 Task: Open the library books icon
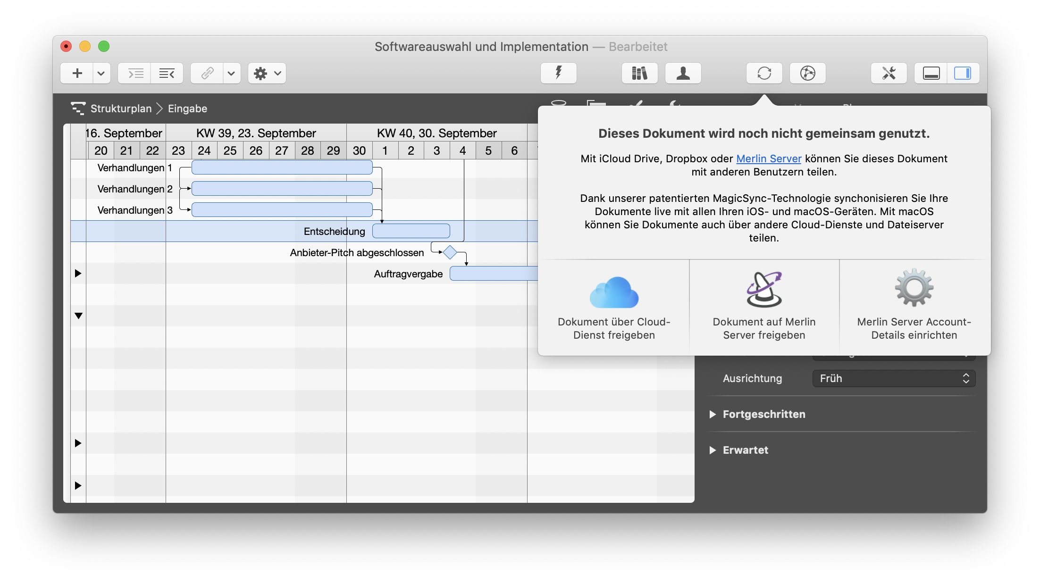[639, 73]
